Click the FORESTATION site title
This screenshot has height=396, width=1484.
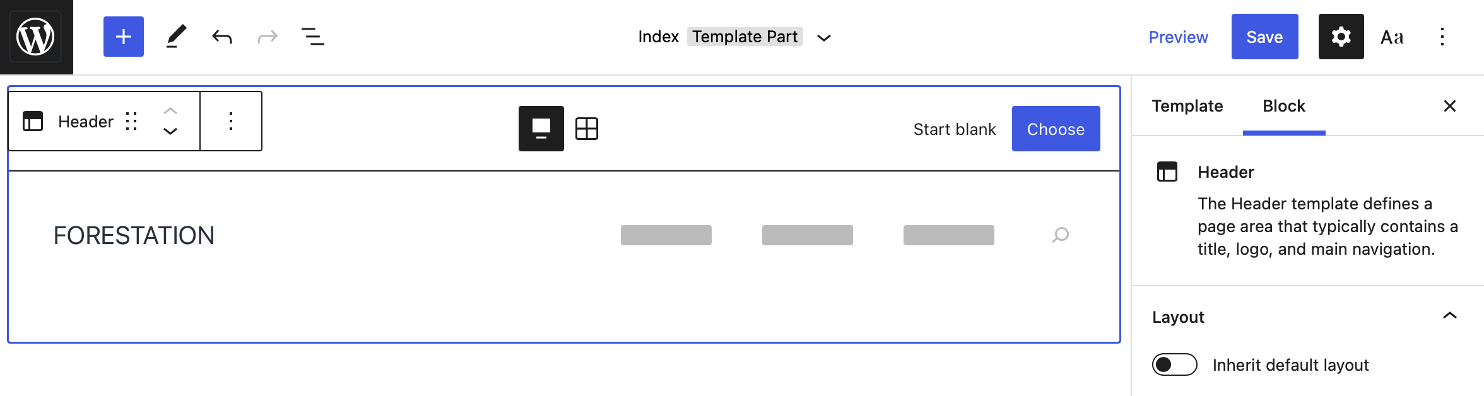pyautogui.click(x=134, y=235)
